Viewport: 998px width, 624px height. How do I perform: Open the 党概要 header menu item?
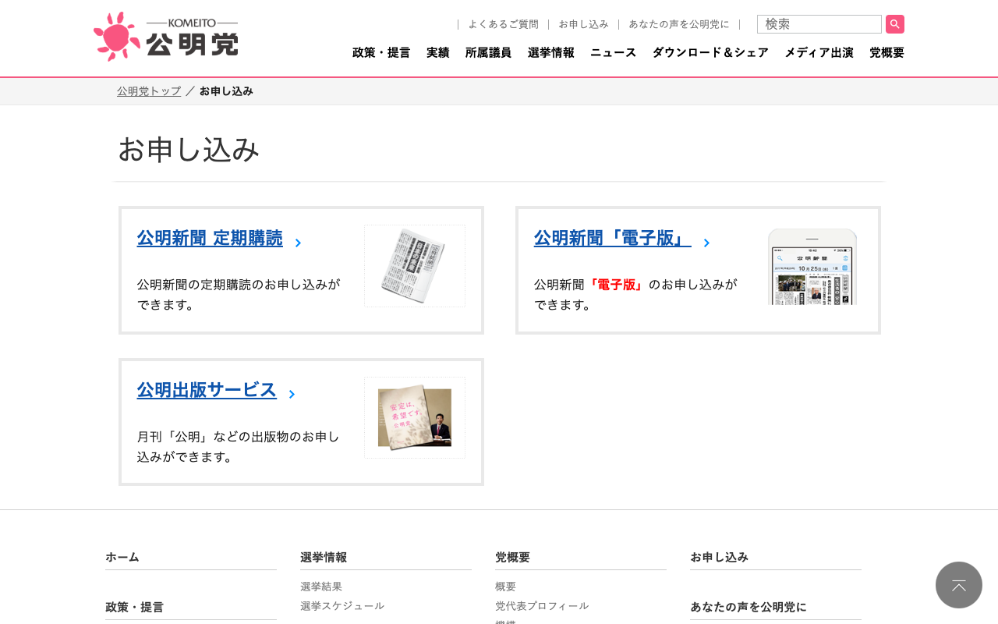(x=887, y=52)
